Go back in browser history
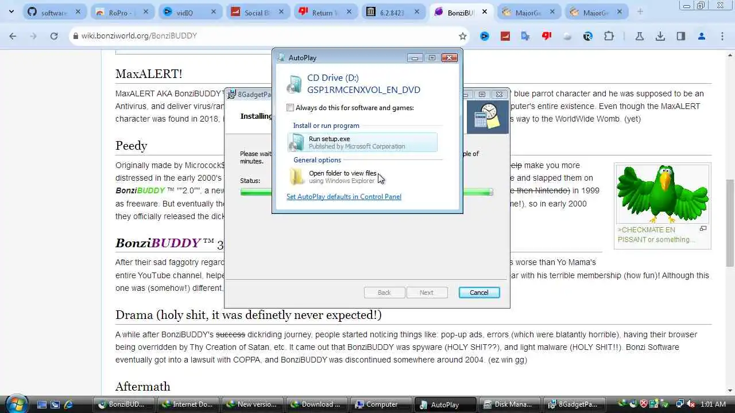This screenshot has width=735, height=413. (x=13, y=36)
